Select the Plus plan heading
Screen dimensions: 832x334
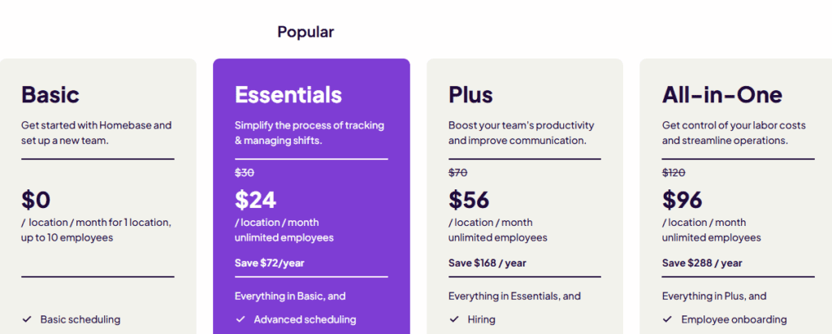(x=470, y=94)
